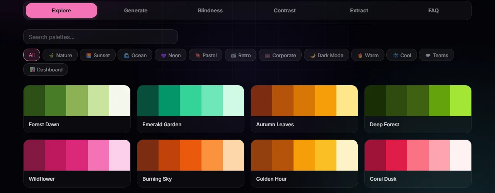Select the Neon purple heart filter
495x193 pixels.
coord(170,55)
